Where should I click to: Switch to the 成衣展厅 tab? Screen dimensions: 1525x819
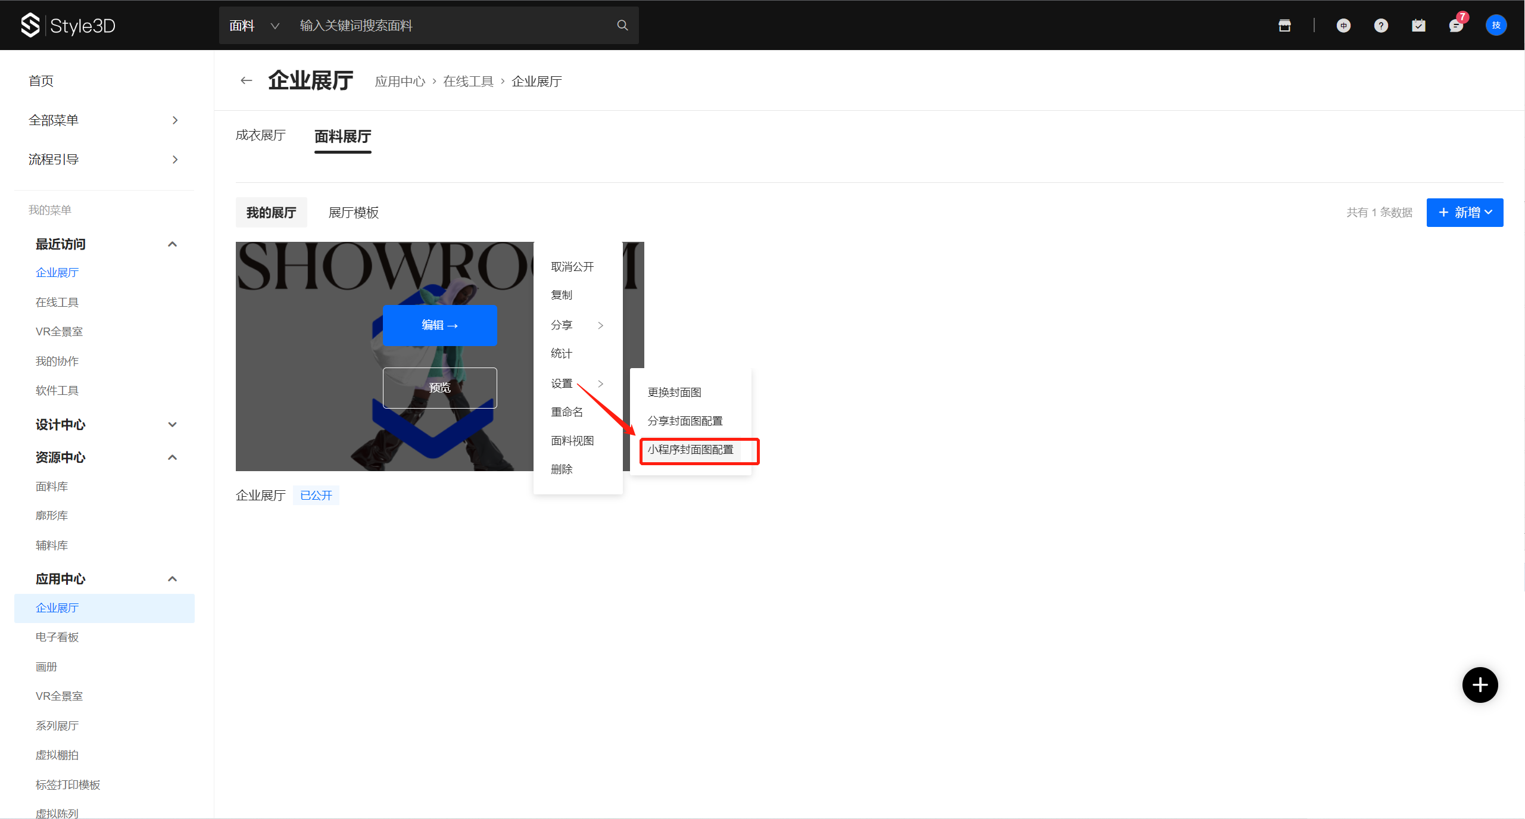(260, 136)
